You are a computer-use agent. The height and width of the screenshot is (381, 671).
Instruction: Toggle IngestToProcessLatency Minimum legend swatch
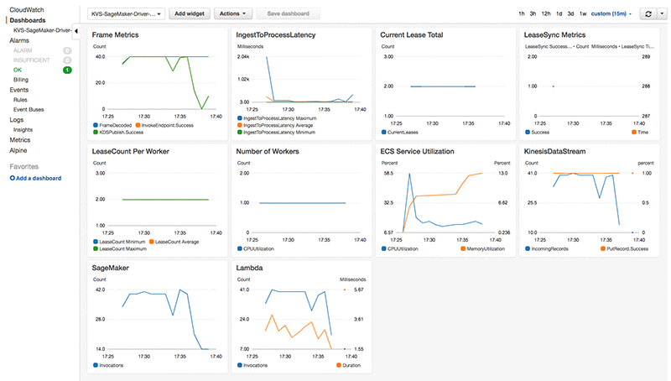tap(240, 133)
